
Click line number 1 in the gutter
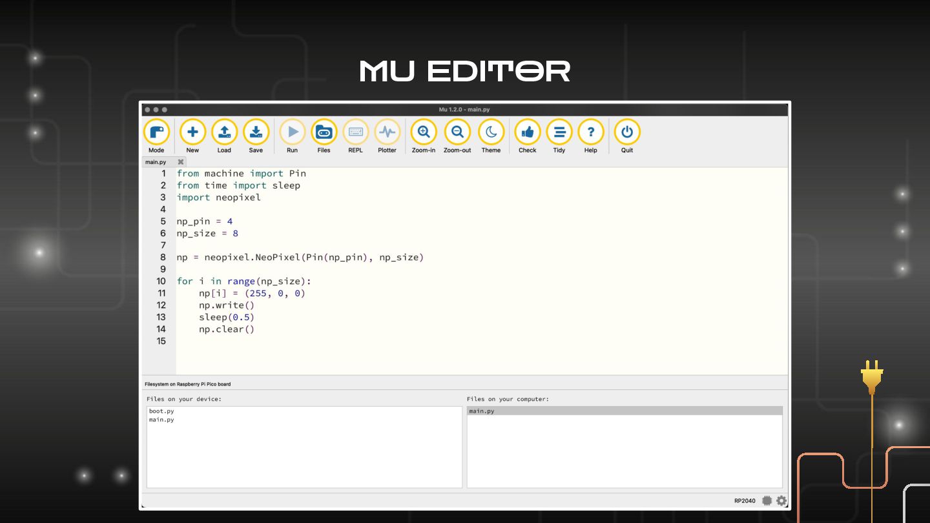[x=163, y=173]
